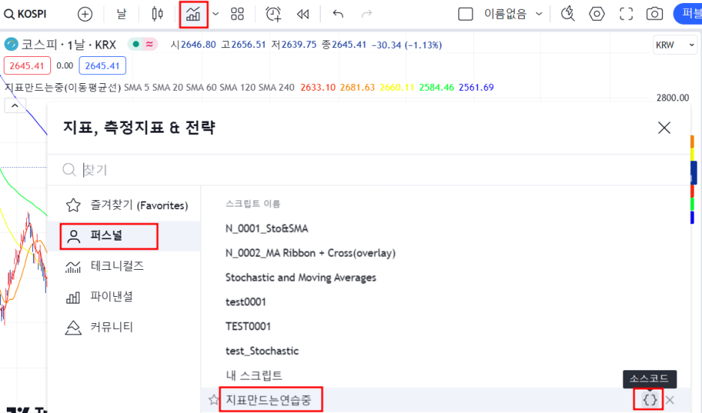Take chart snapshot with camera icon

(x=655, y=14)
